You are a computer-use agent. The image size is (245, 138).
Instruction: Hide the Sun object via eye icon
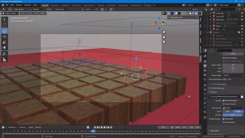pos(242,29)
